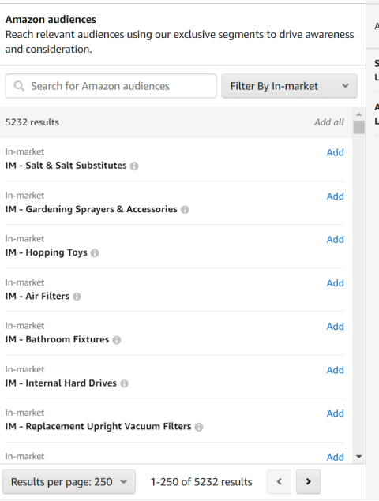
Task: Open info icon for Gardening Sprayers & Accessories
Action: coord(185,210)
